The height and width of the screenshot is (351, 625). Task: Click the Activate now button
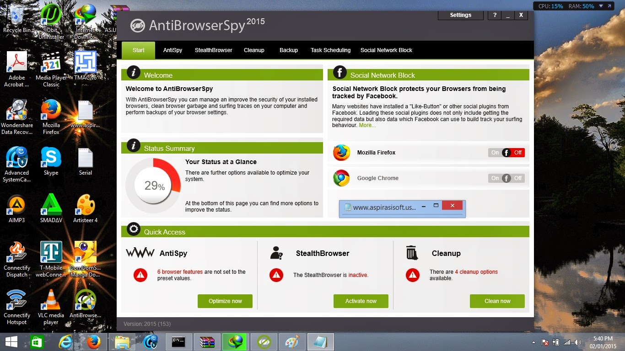coord(361,301)
